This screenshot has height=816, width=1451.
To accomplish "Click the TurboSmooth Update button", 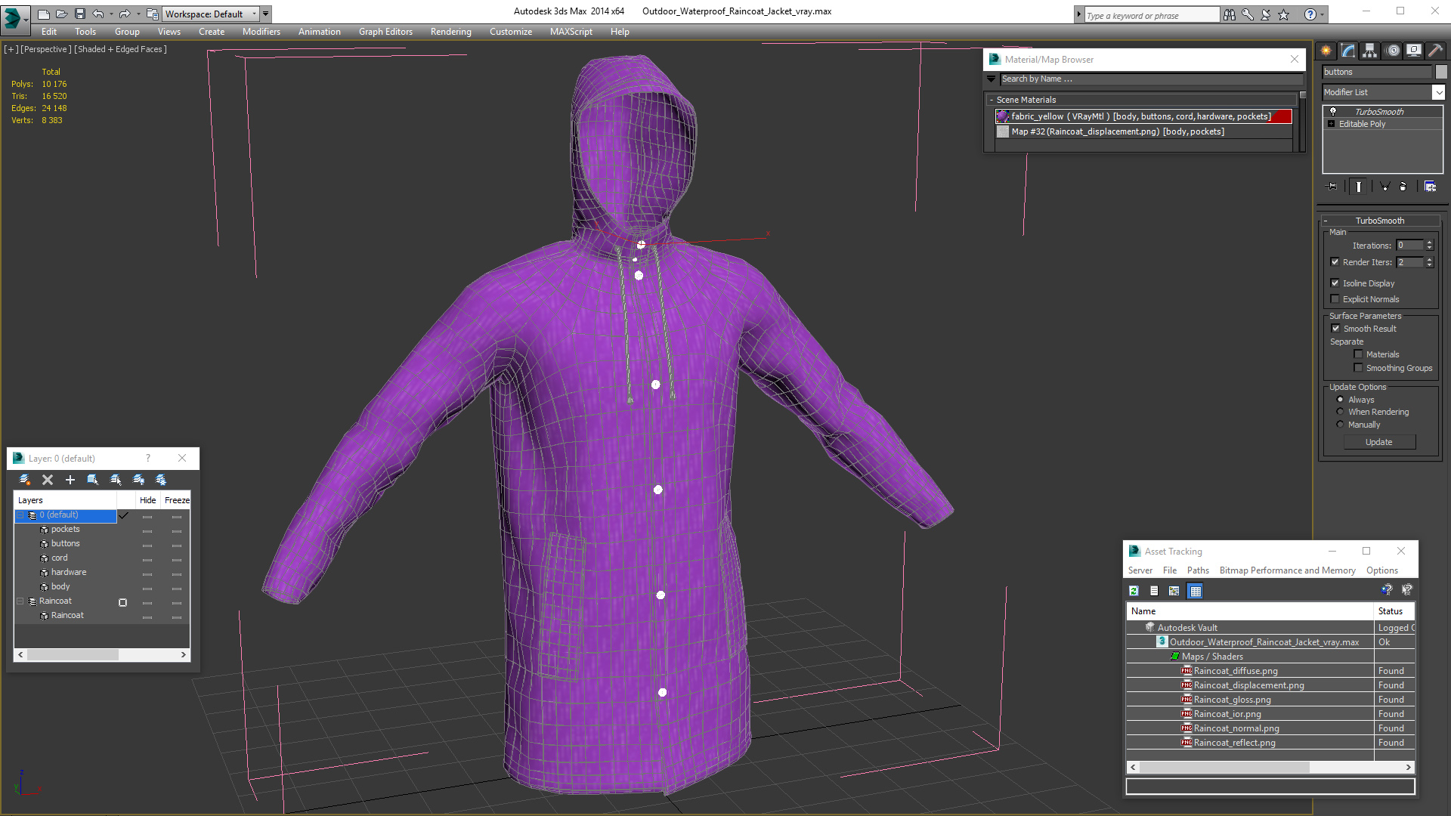I will pos(1379,442).
